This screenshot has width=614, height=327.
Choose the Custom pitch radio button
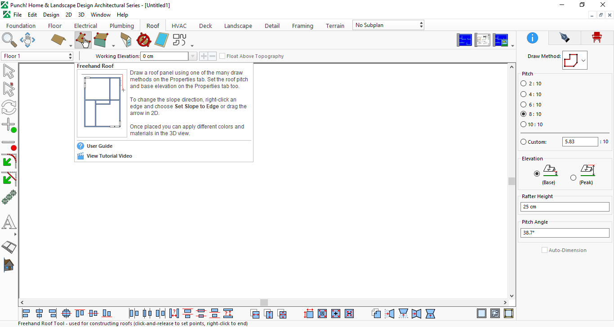[523, 142]
